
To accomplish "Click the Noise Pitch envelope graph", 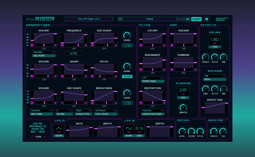I will 104,69.
